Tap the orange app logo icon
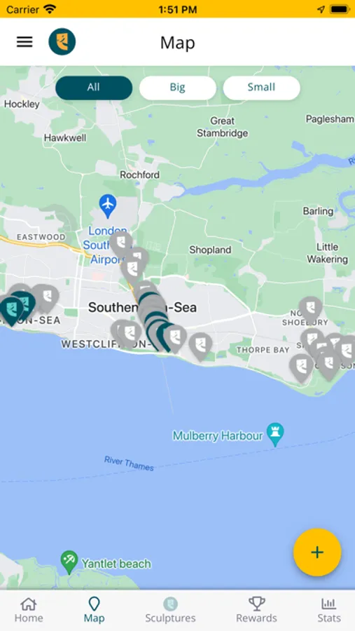Viewport: 355px width, 631px height. (x=62, y=42)
